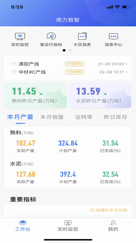Tap the 计划停机 tag for 中材#C产线
The width and height of the screenshot is (136, 243).
[x=74, y=72]
